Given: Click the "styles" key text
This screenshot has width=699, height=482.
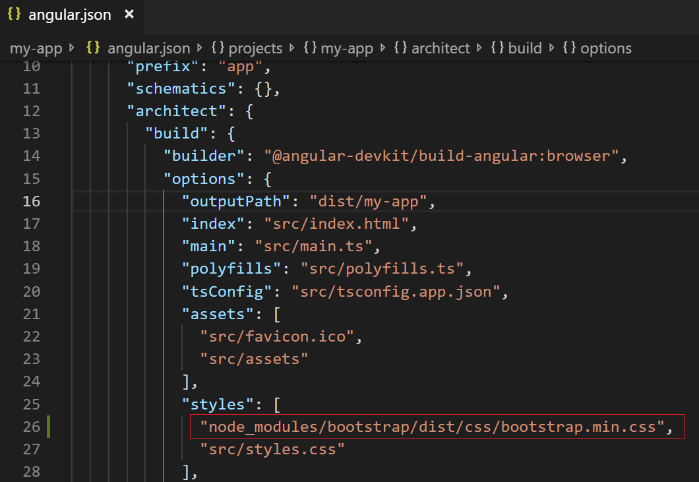Looking at the screenshot, I should [218, 405].
